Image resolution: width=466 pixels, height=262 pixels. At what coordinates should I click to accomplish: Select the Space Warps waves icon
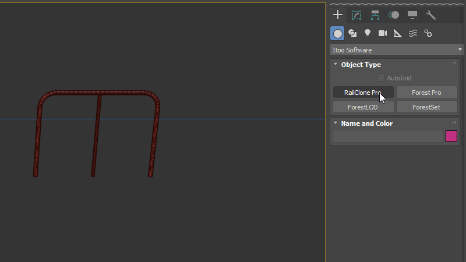tap(413, 33)
